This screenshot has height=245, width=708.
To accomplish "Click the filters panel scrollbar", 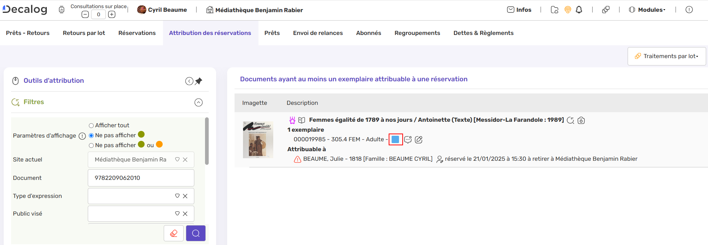I will click(x=207, y=141).
